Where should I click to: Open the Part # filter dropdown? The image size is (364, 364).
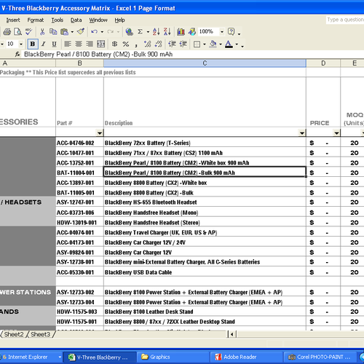tap(100, 133)
